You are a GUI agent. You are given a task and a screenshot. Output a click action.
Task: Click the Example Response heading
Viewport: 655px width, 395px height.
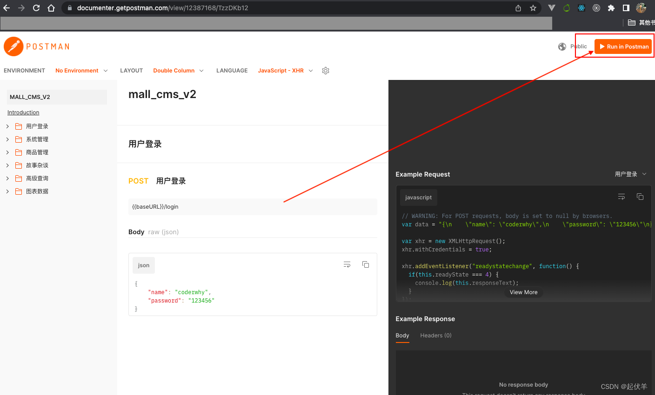tap(425, 319)
